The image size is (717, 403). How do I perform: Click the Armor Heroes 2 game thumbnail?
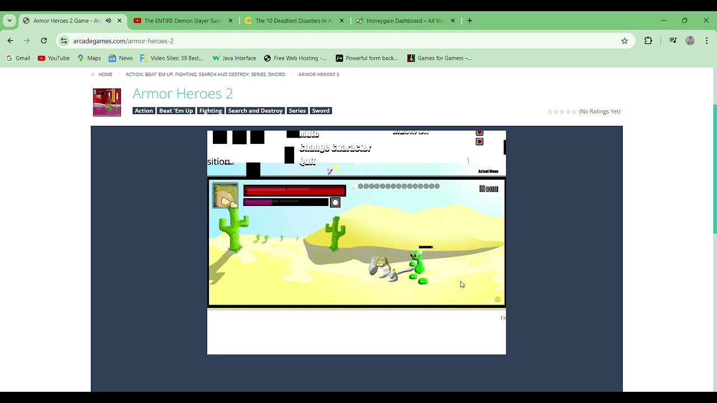coord(107,102)
